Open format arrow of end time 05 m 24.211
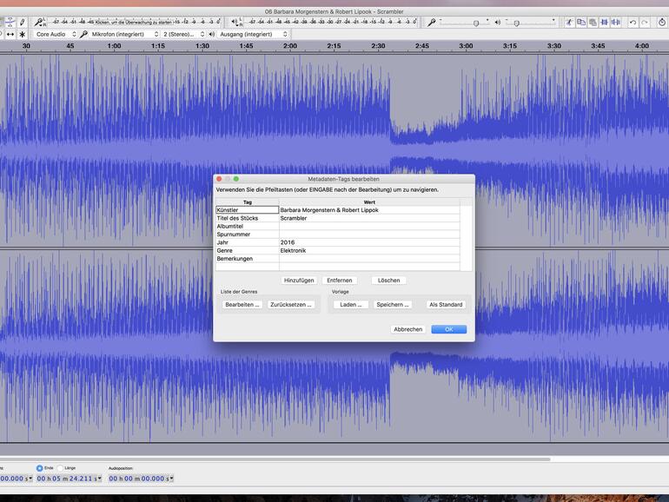Image resolution: width=669 pixels, height=502 pixels. [x=100, y=479]
